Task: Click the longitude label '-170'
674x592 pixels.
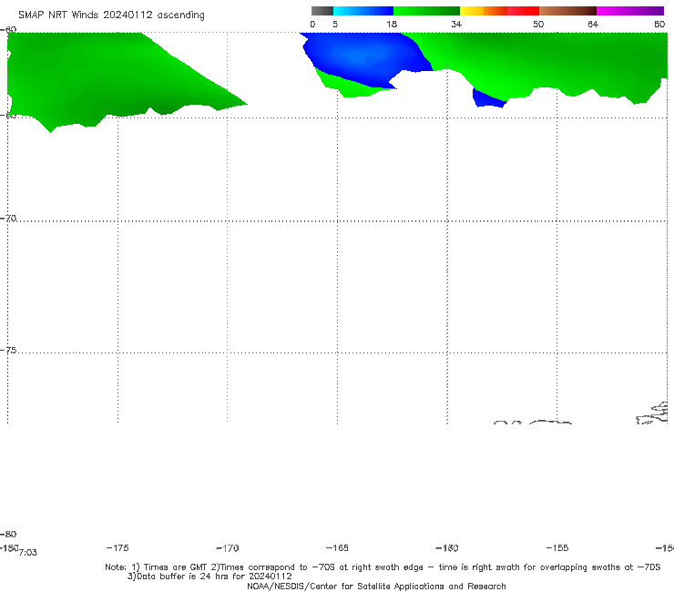Action: click(x=228, y=547)
